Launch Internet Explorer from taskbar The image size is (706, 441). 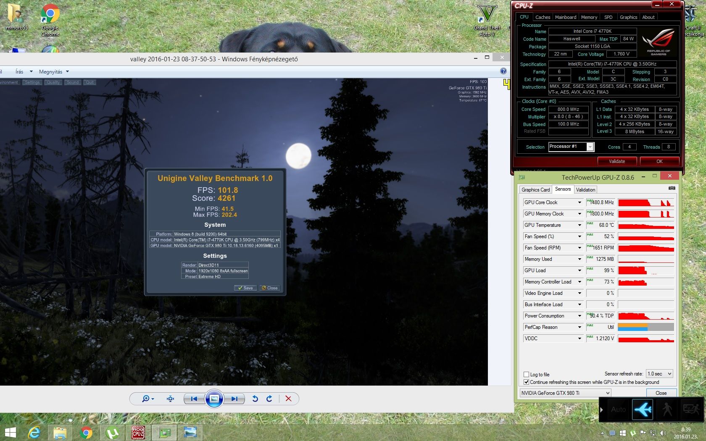pos(34,433)
